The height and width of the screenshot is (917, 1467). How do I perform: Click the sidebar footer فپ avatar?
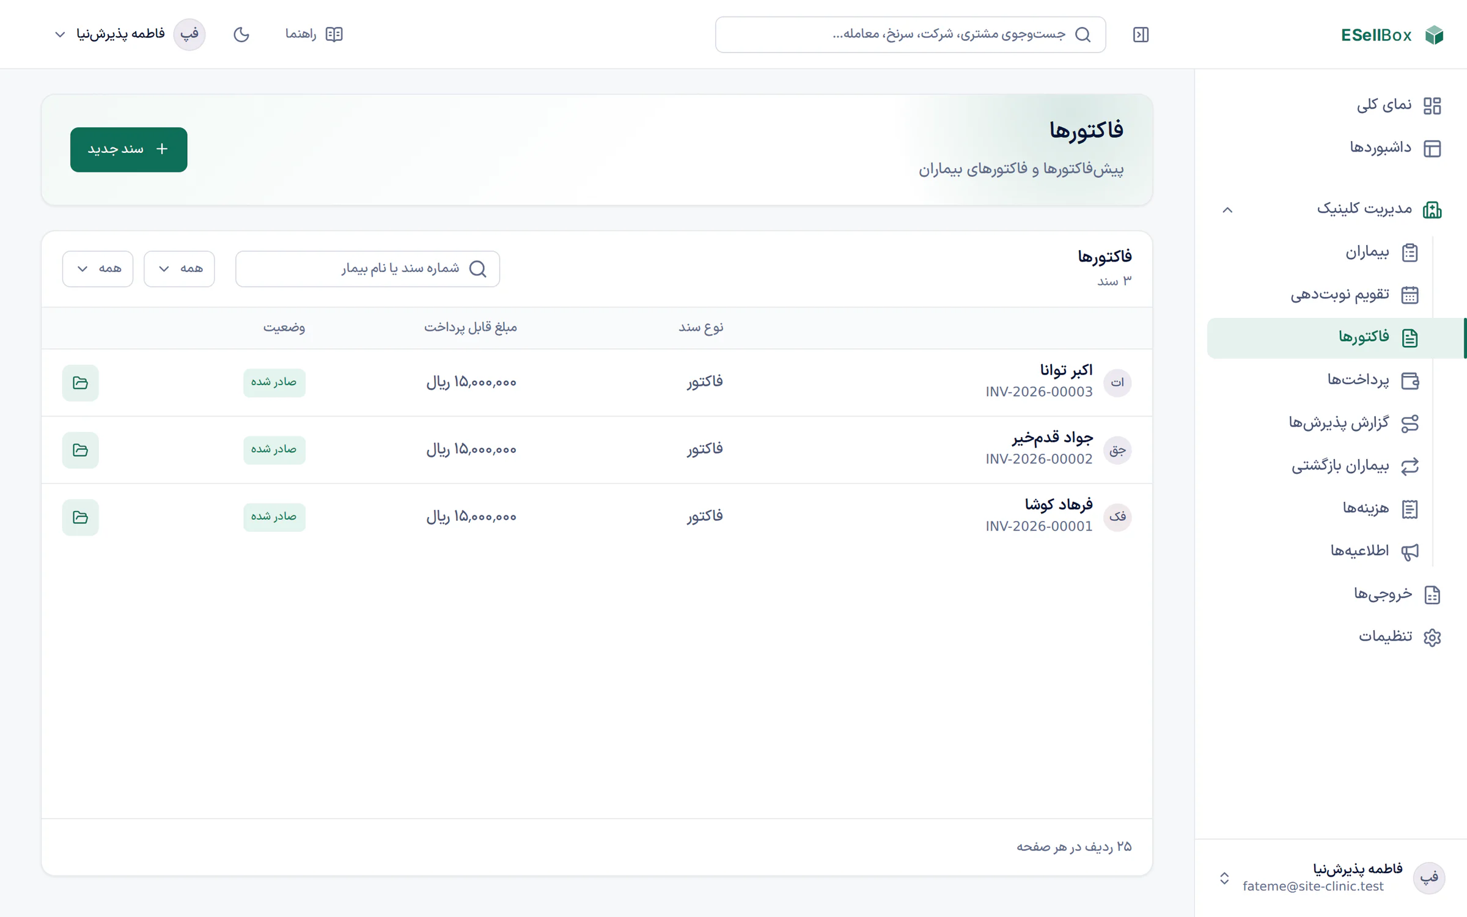pyautogui.click(x=1429, y=878)
